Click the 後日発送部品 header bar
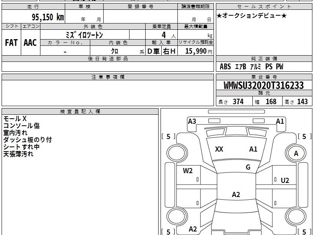Image resolution: width=314 pixels, height=235 pixels. point(108,58)
